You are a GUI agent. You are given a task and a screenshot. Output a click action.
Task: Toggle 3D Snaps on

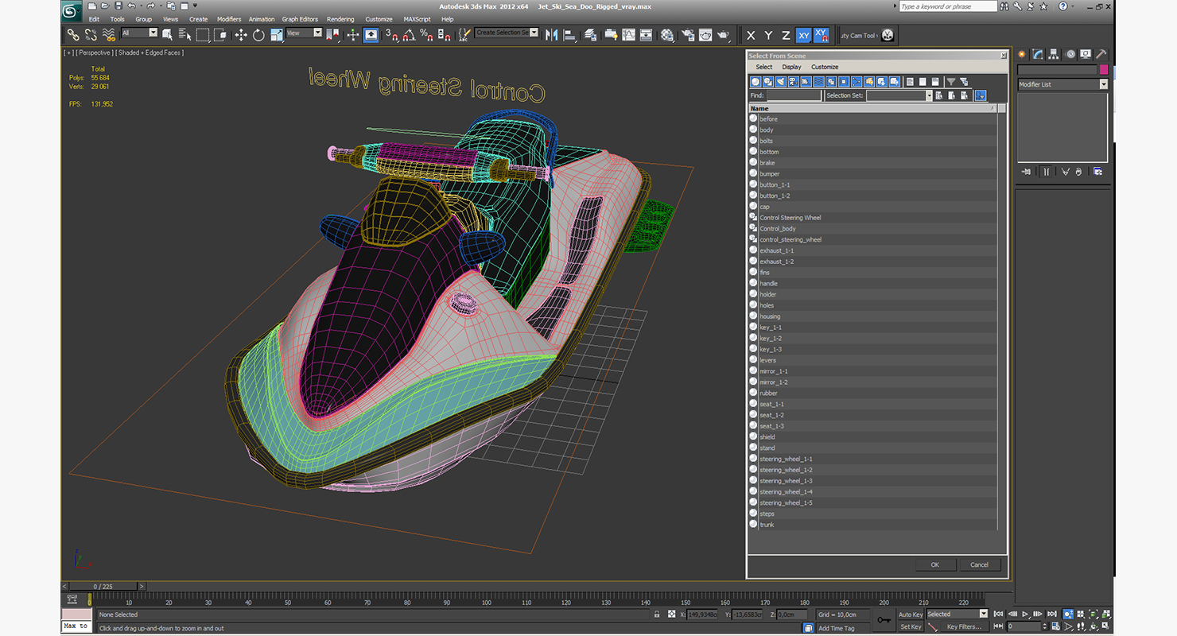tap(390, 35)
